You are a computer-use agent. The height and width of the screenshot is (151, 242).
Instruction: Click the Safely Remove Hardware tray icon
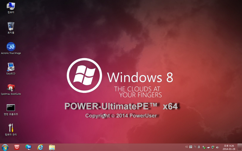pyautogui.click(x=204, y=148)
